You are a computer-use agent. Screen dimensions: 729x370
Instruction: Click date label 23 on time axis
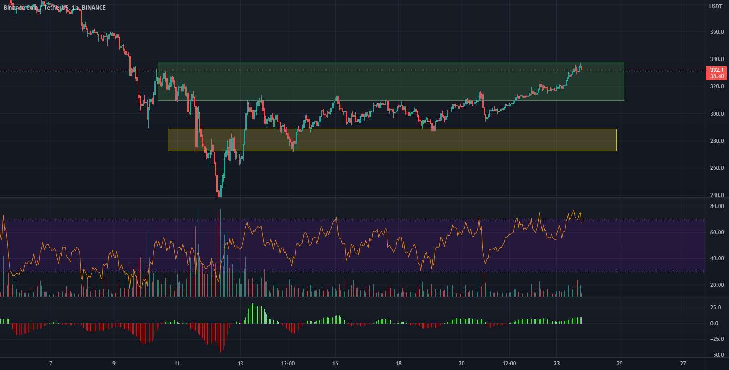pyautogui.click(x=556, y=364)
